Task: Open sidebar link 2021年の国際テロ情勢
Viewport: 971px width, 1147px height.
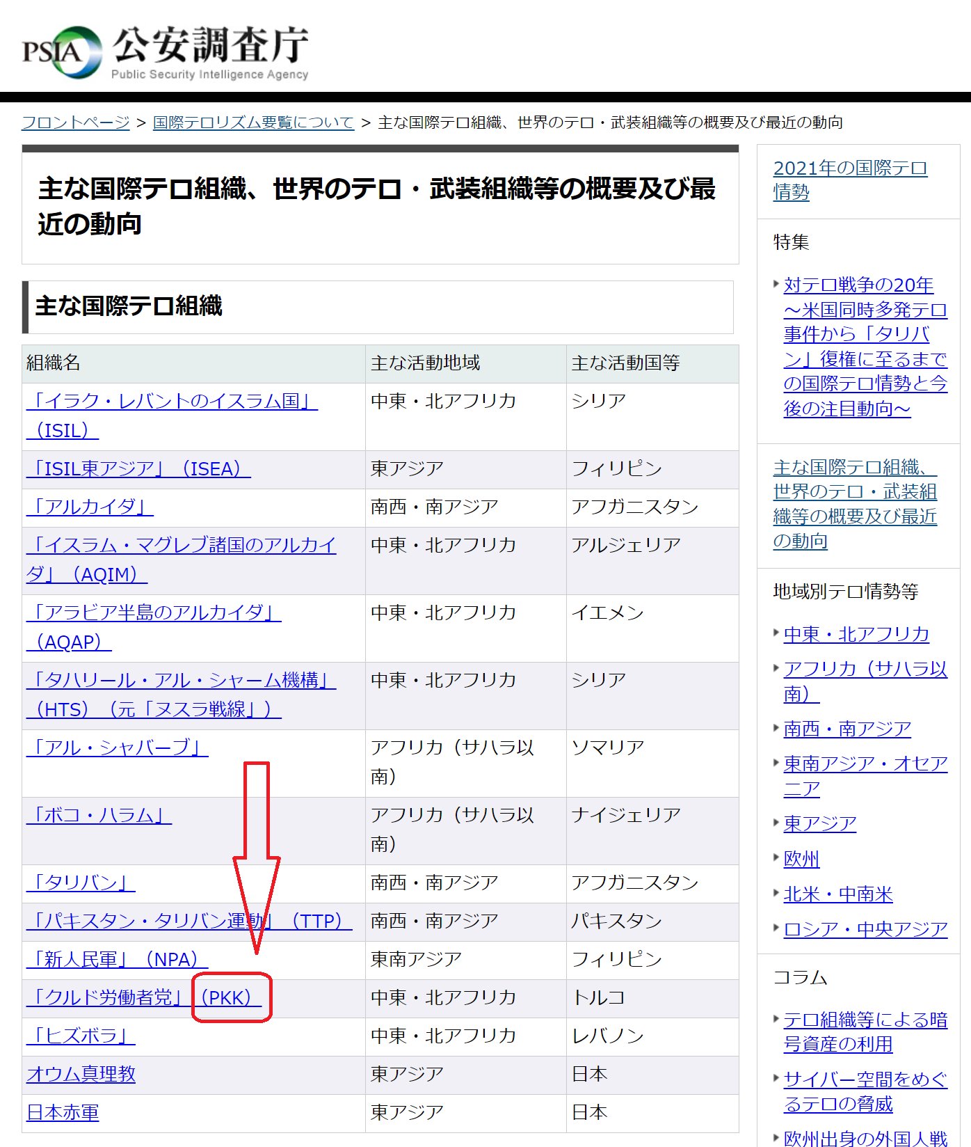Action: [850, 180]
